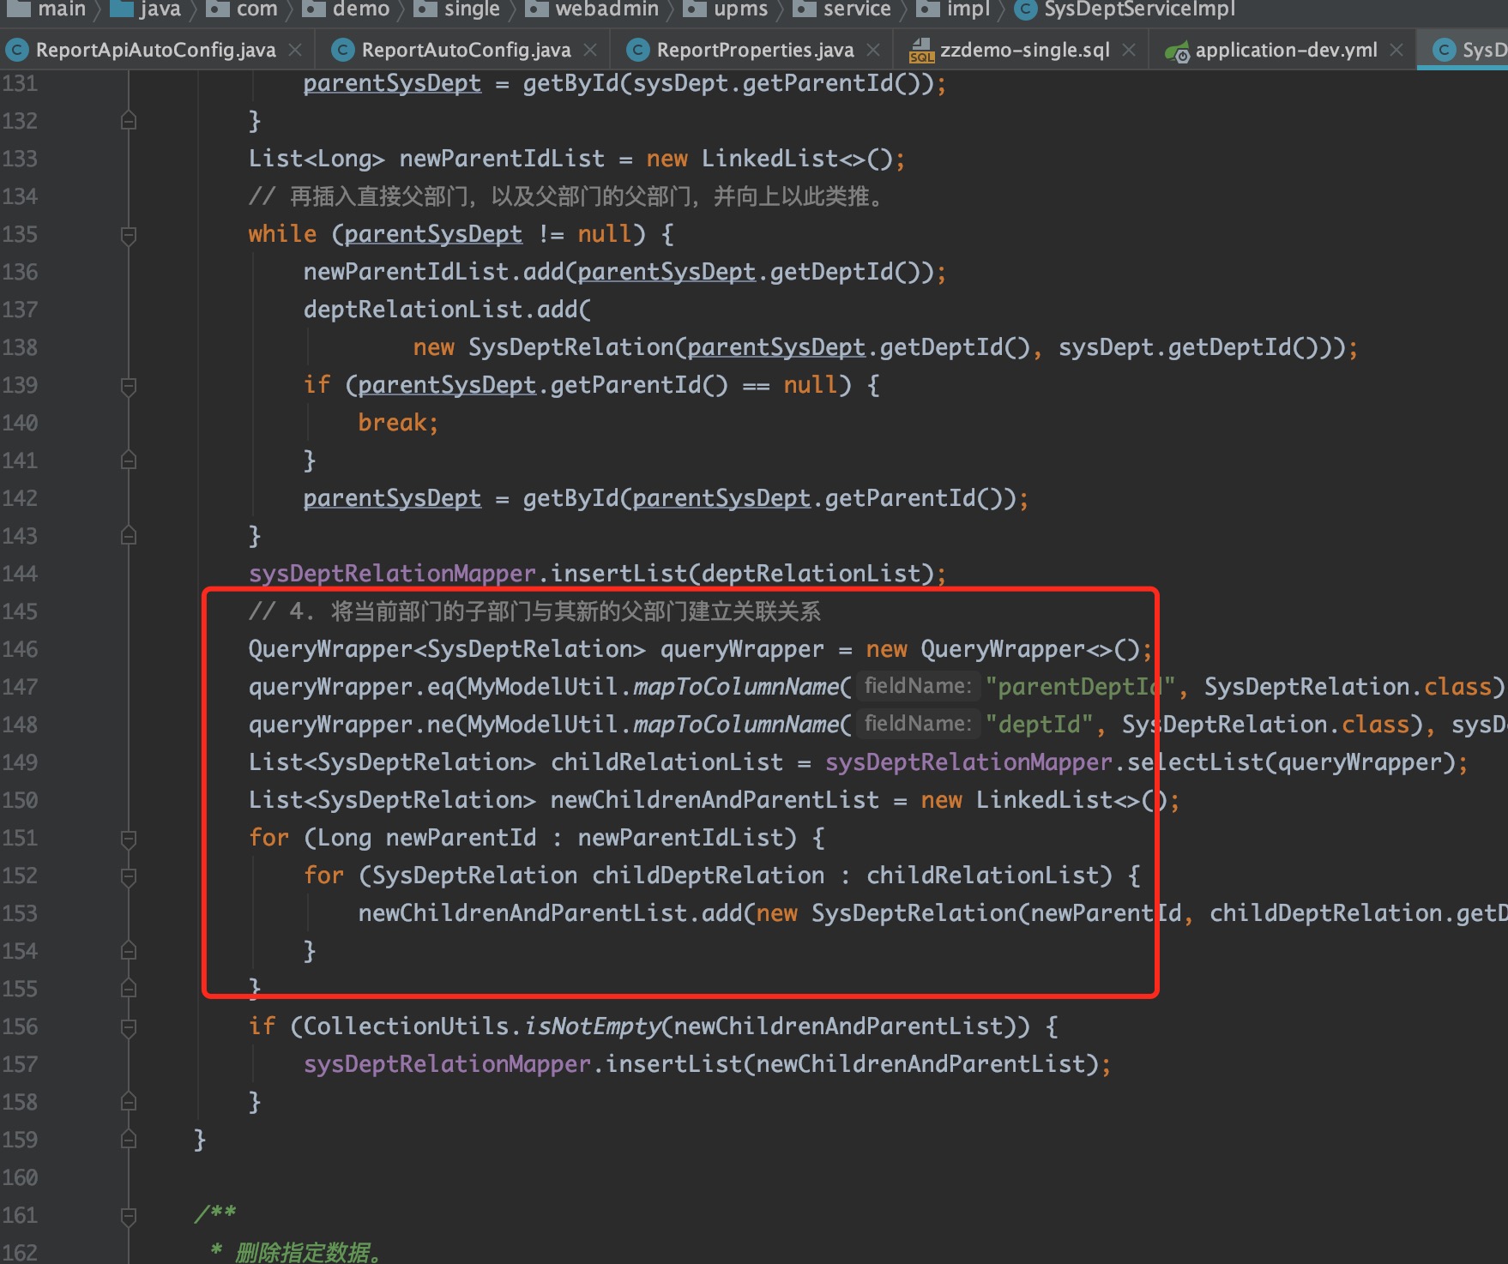Click the class icon on ReportAutoConfig tab
The height and width of the screenshot is (1264, 1508).
(x=343, y=50)
